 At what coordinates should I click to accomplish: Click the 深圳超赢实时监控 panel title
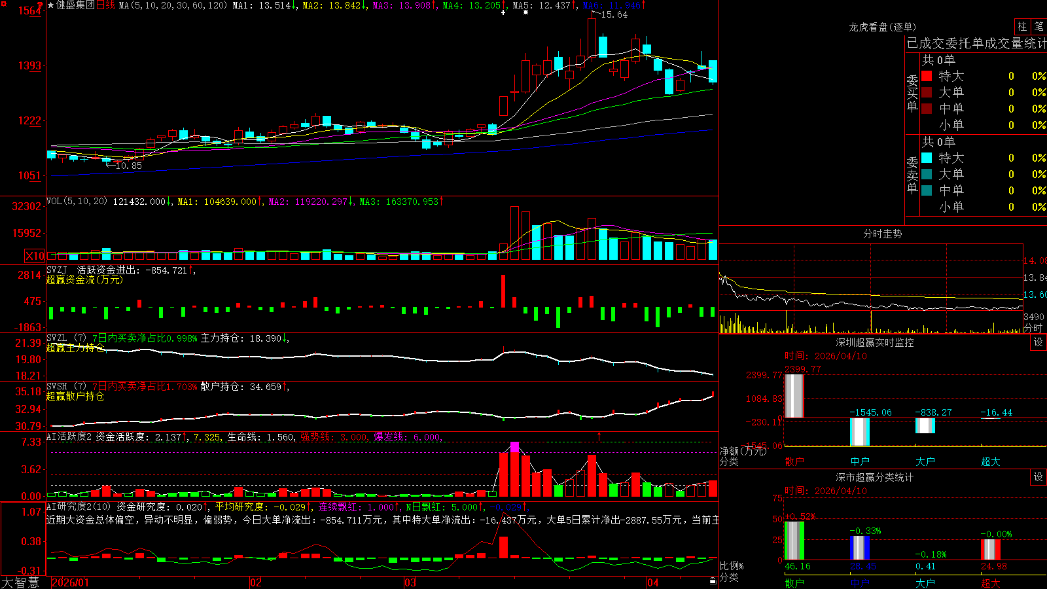coord(874,342)
